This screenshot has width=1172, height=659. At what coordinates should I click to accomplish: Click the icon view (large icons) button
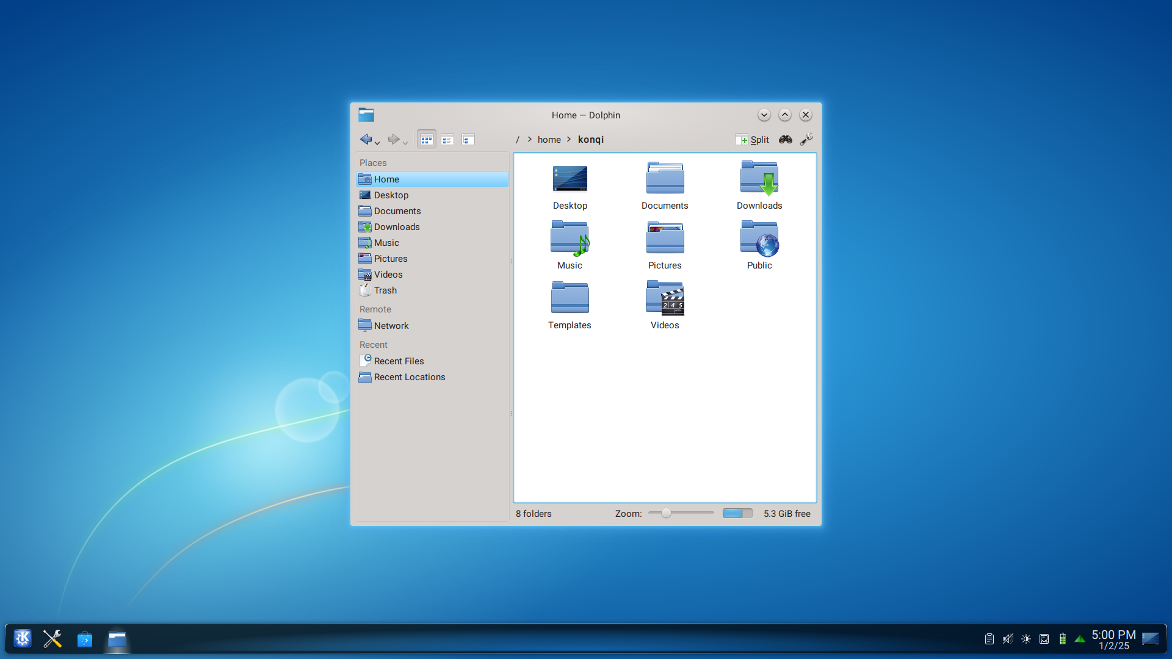click(426, 139)
